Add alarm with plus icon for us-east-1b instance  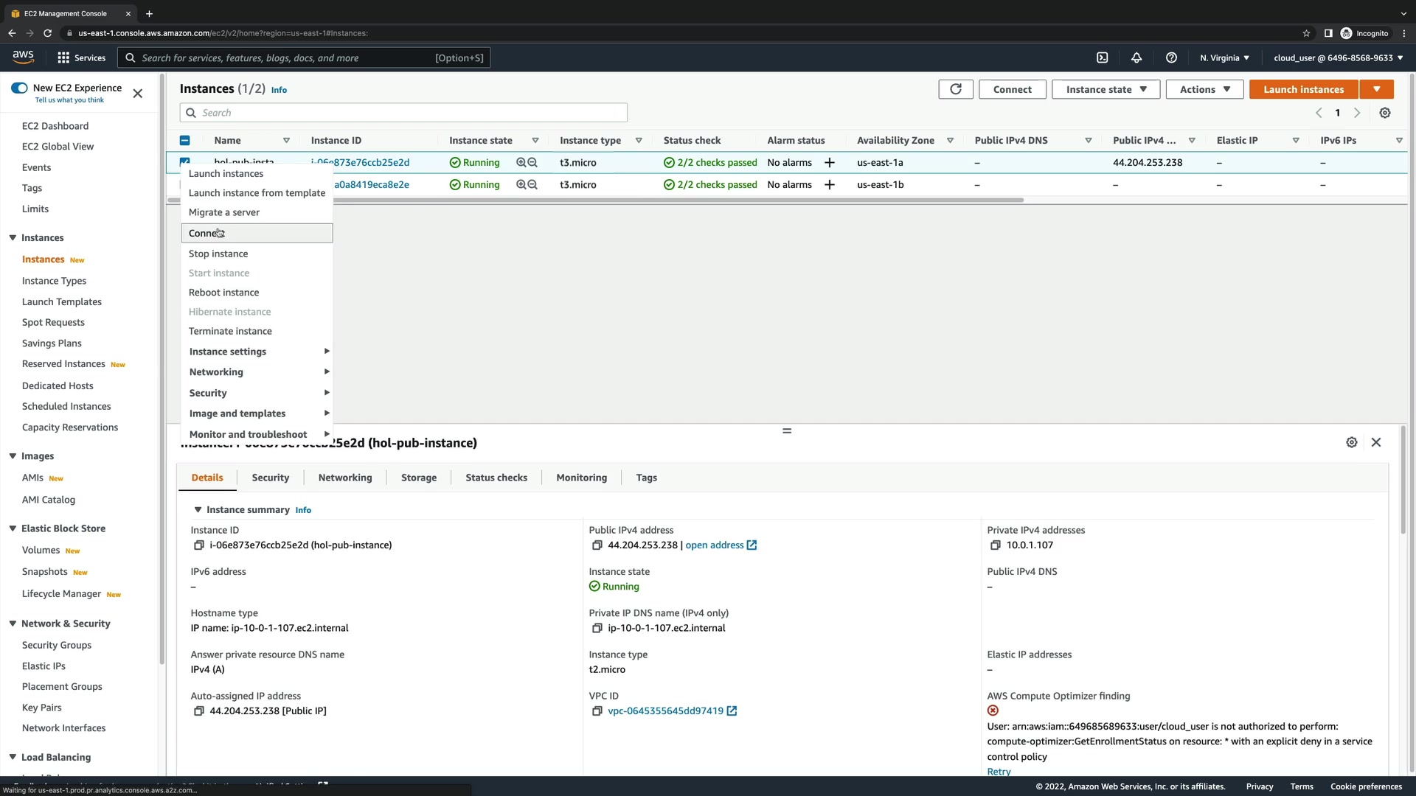click(x=830, y=185)
